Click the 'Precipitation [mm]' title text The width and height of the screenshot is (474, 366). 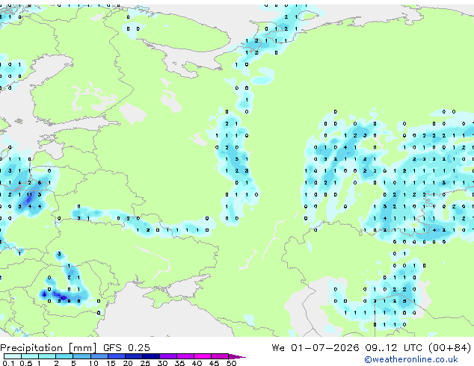tap(49, 348)
